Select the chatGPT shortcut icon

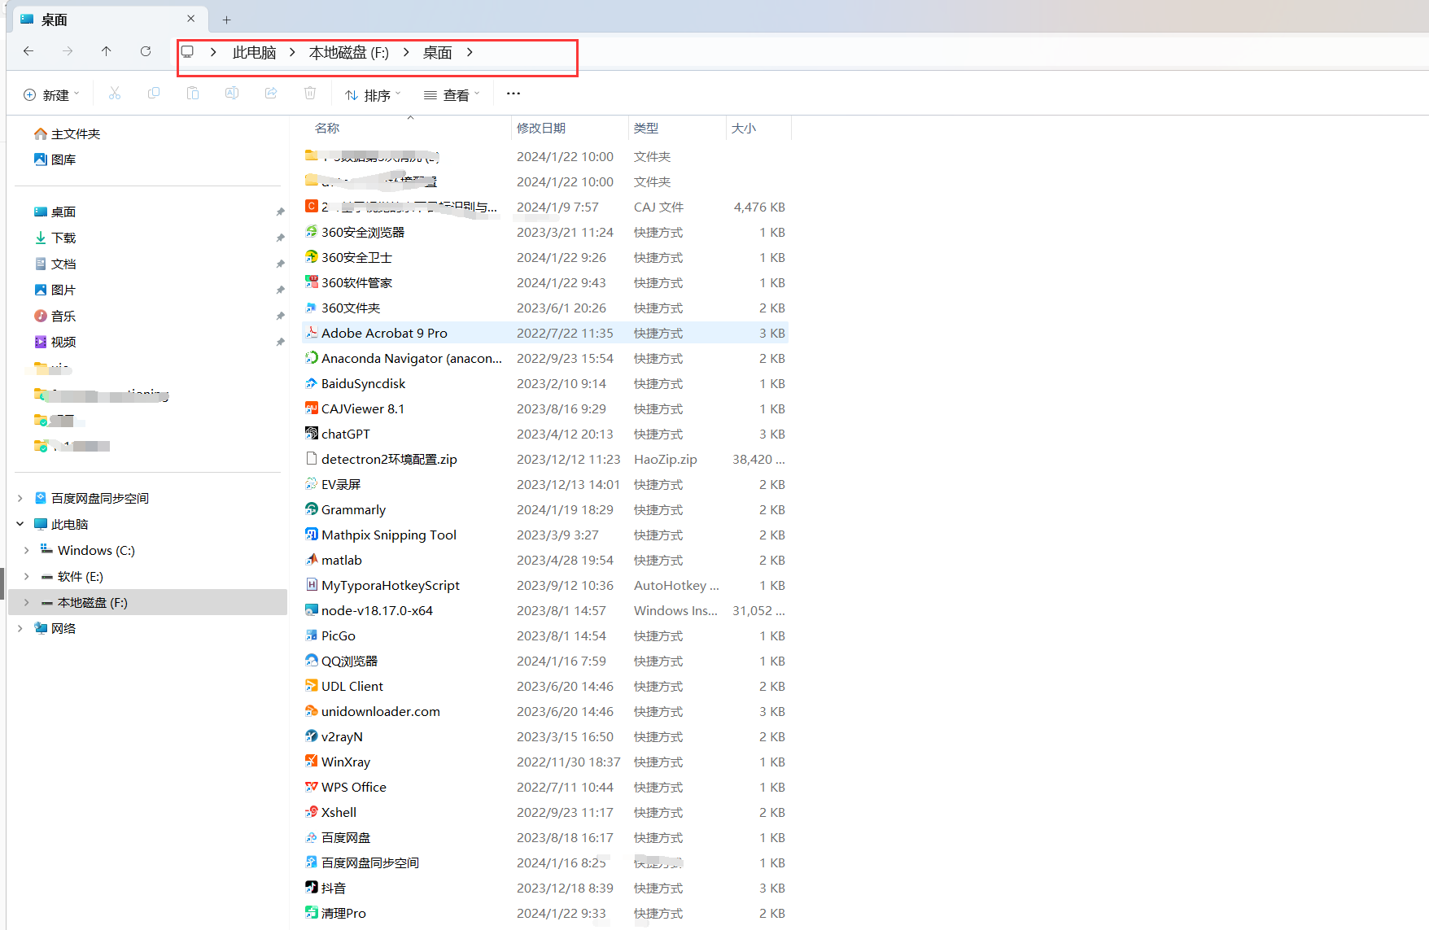tap(311, 433)
